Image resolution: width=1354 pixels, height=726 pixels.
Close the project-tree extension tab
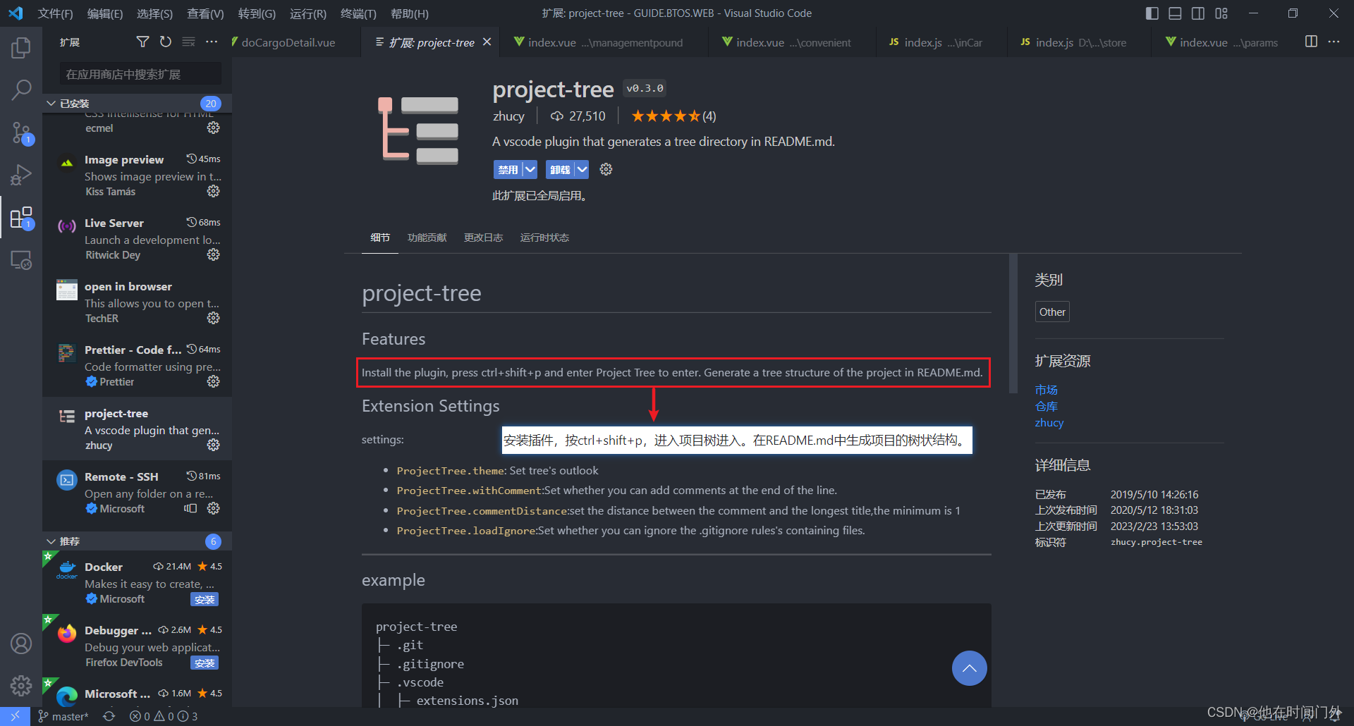click(487, 42)
